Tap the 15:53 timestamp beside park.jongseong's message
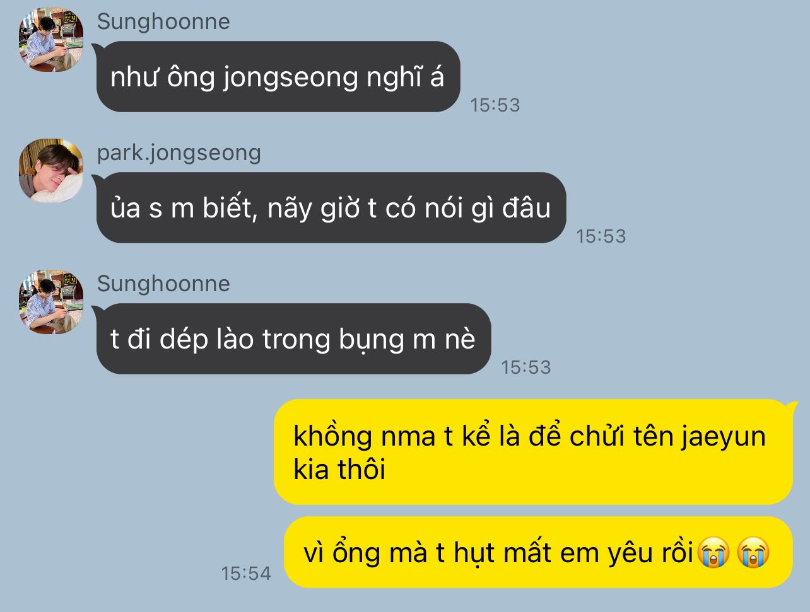Image resolution: width=810 pixels, height=612 pixels. [x=601, y=236]
